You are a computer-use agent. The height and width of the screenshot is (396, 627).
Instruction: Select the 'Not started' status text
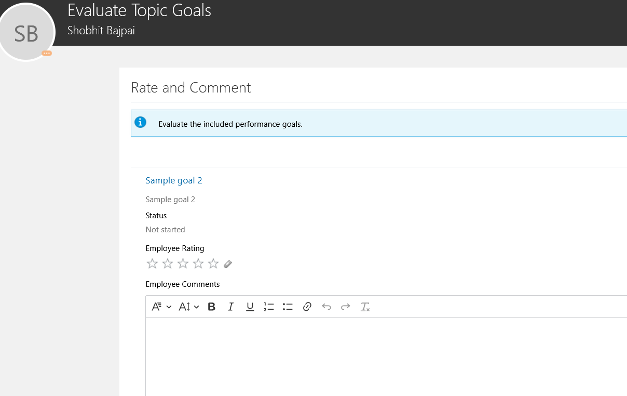click(165, 230)
